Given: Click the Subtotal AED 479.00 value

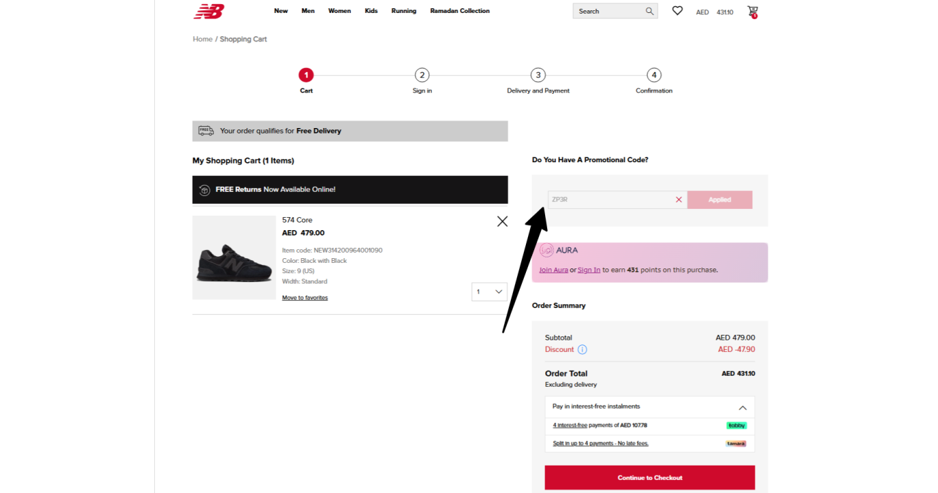Looking at the screenshot, I should coord(735,338).
